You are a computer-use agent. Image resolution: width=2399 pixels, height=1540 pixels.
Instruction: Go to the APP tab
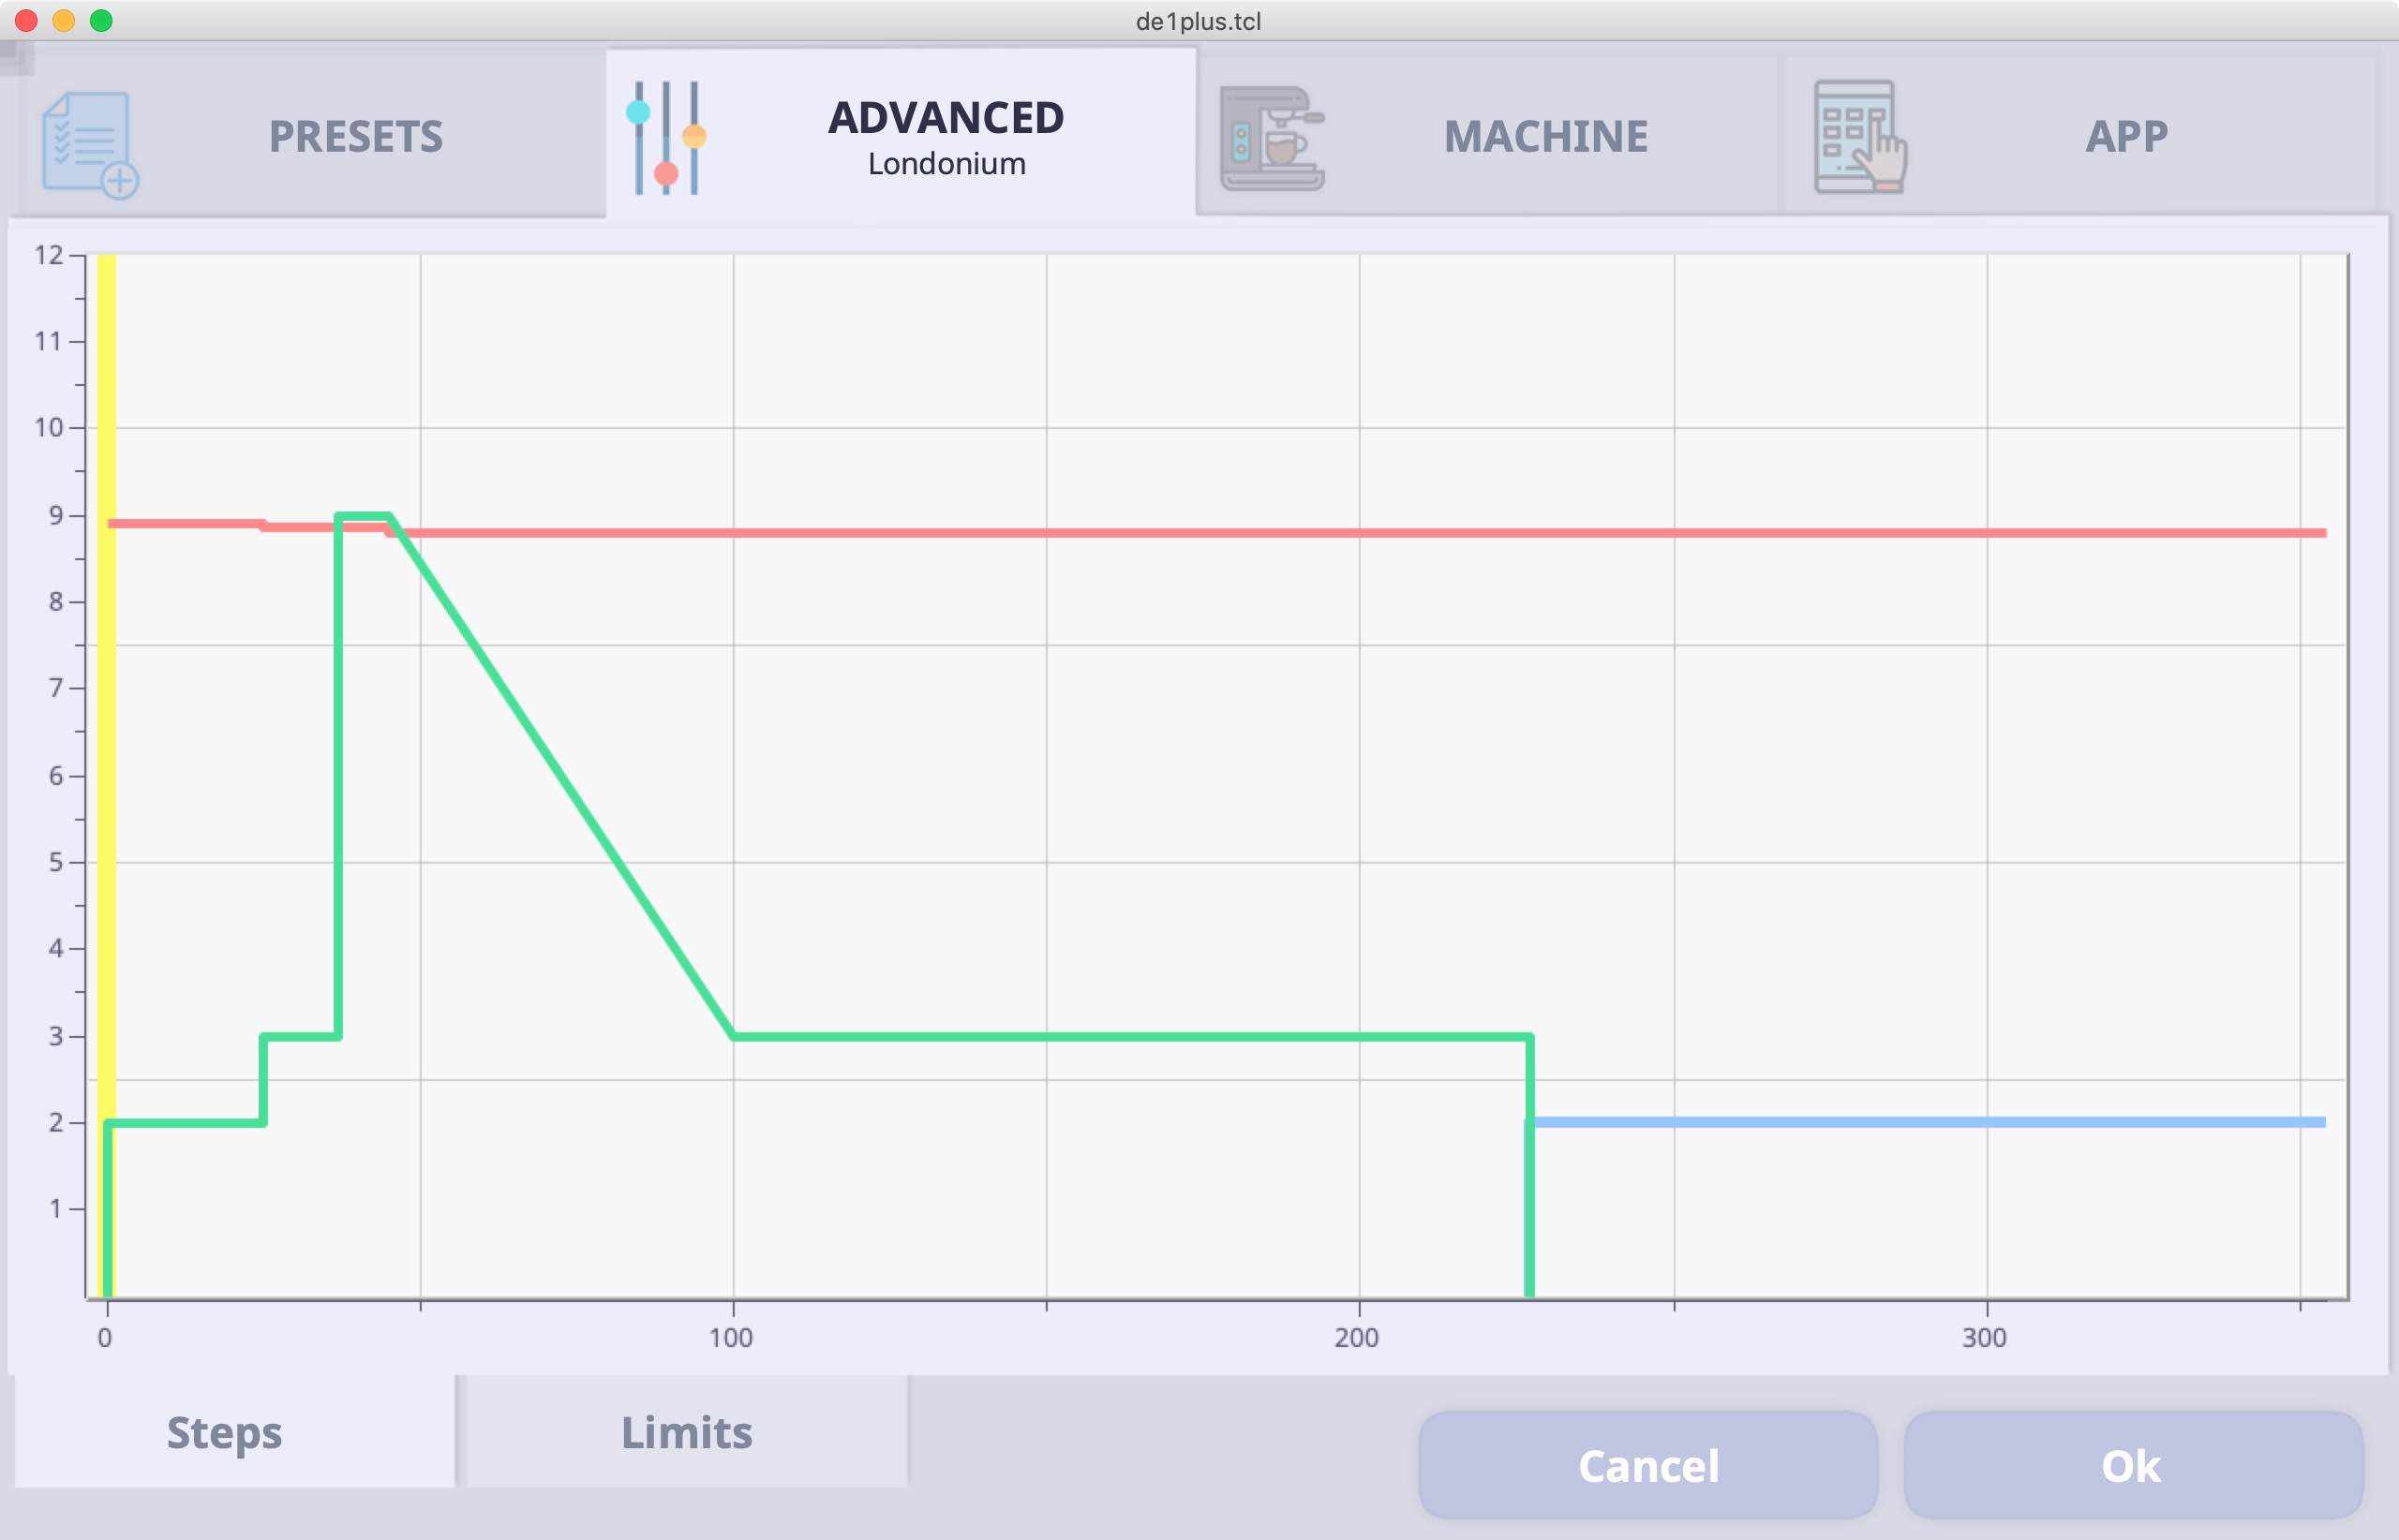(2078, 134)
